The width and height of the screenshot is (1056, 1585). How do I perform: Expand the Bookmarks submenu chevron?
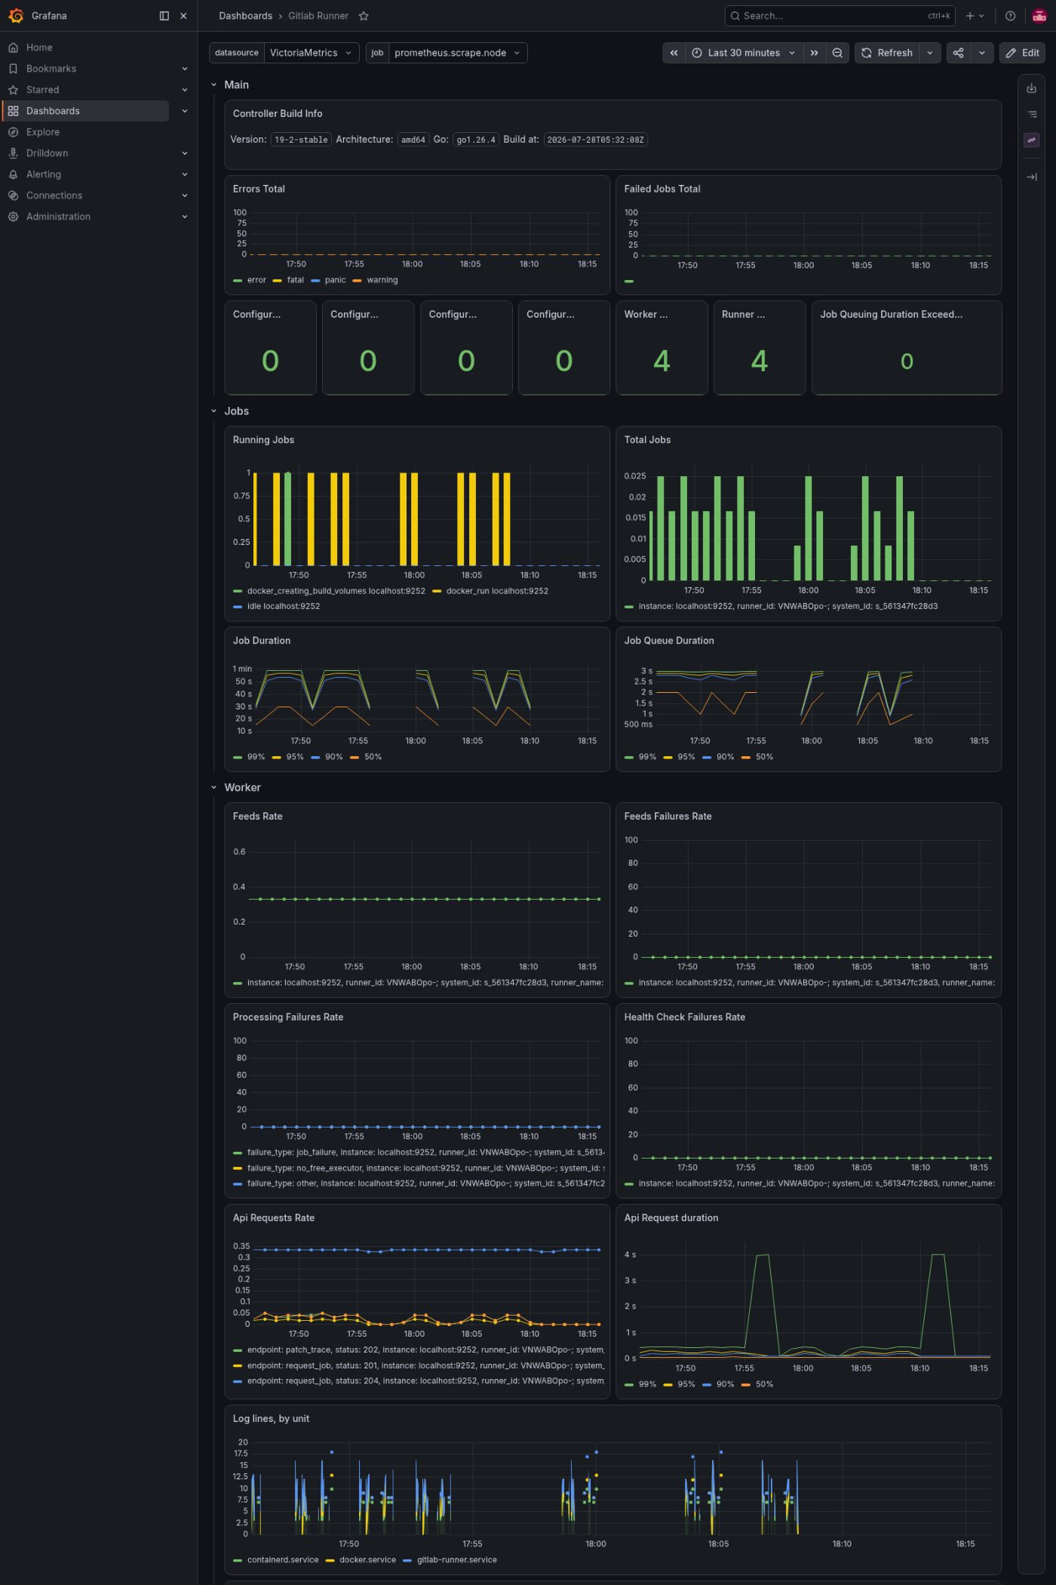pyautogui.click(x=185, y=69)
